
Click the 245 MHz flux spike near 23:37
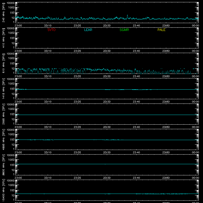tap(127, 16)
